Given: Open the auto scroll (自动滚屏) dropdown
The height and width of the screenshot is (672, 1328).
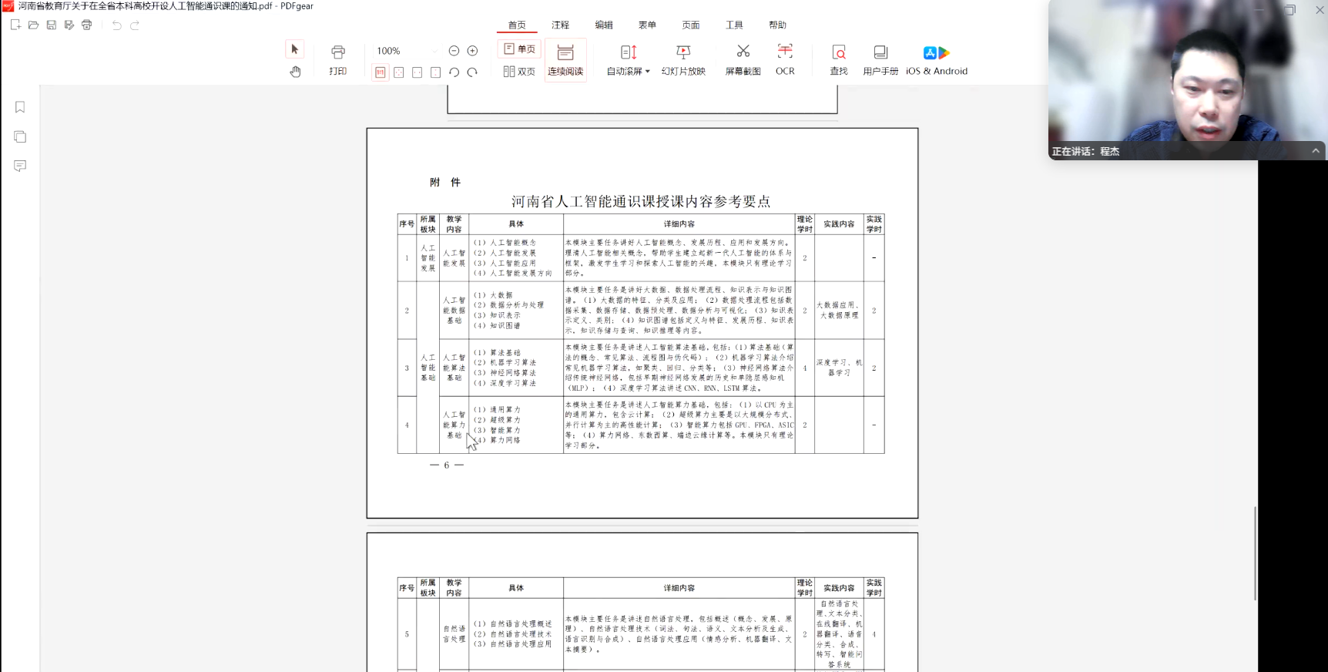Looking at the screenshot, I should point(647,72).
